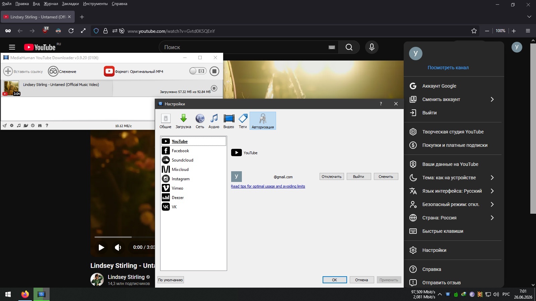Click the red YouTube format icon in MediaHuman
The image size is (536, 301).
pos(109,71)
